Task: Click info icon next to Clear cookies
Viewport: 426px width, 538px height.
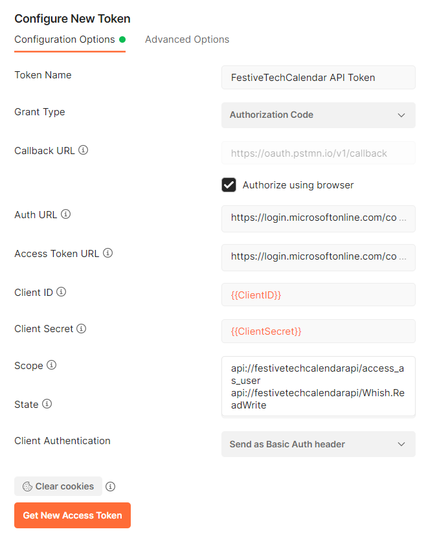Action: point(111,486)
